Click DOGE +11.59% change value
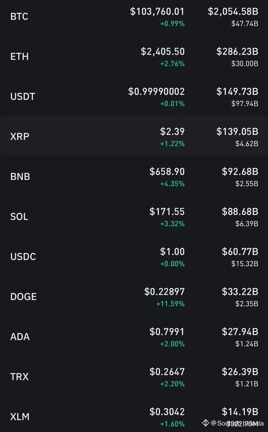Viewport: 268px width, 432px height. (170, 304)
